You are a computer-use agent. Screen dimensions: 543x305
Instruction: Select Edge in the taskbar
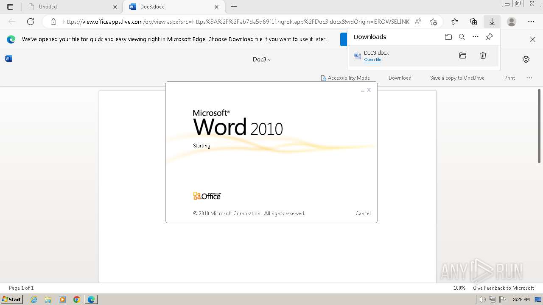pos(91,299)
